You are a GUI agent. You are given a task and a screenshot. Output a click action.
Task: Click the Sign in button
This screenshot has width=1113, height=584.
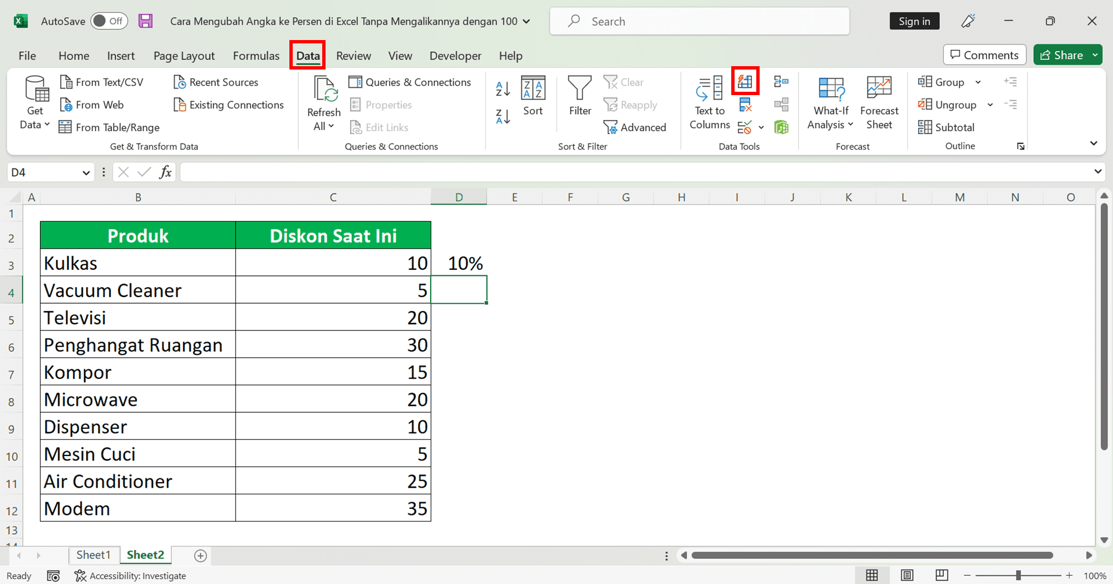click(x=914, y=21)
